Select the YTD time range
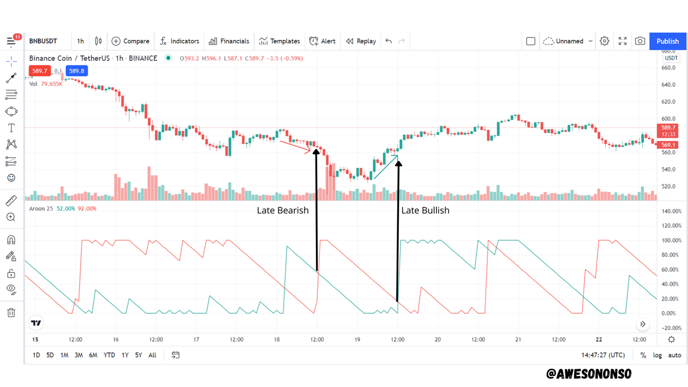 tap(109, 355)
